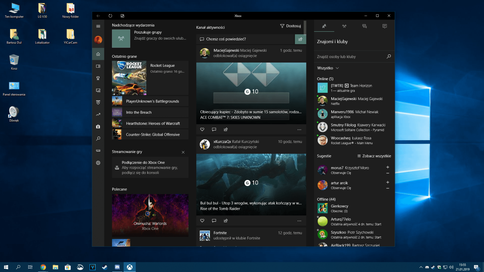Viewport: 484px width, 272px height.
Task: Open Counter-Strike: Global Offensive entry
Action: pyautogui.click(x=150, y=134)
